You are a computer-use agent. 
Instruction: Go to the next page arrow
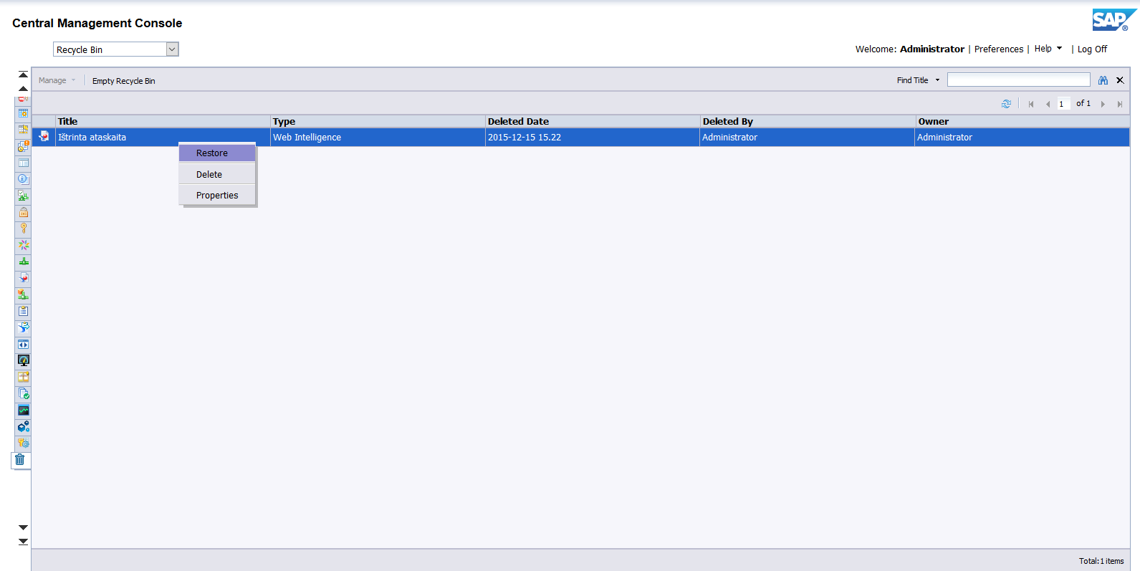tap(1103, 104)
